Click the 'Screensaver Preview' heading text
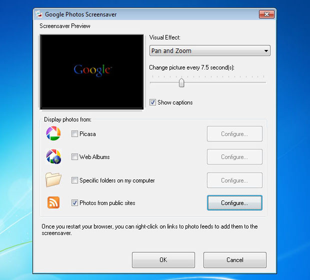The height and width of the screenshot is (280, 310). pos(65,26)
